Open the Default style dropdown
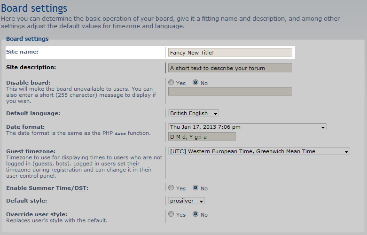Image resolution: width=367 pixels, height=235 pixels. coord(187,201)
